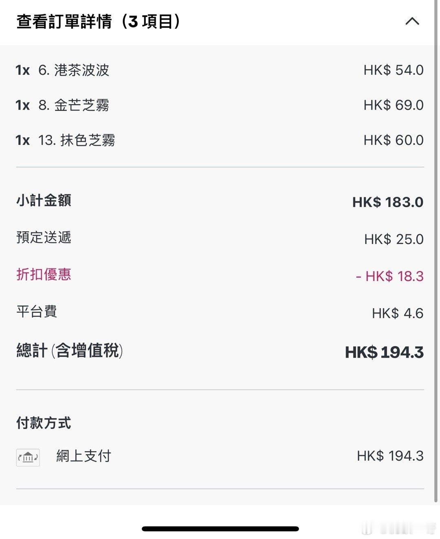This screenshot has width=440, height=539.
Task: Tap the home indicator bar at bottom
Action: [220, 529]
